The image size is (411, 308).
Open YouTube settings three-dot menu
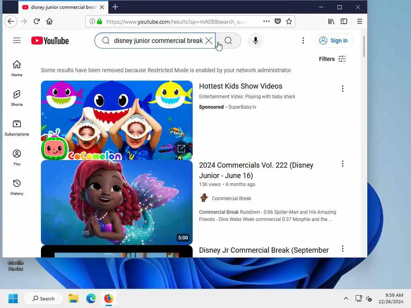coord(303,41)
